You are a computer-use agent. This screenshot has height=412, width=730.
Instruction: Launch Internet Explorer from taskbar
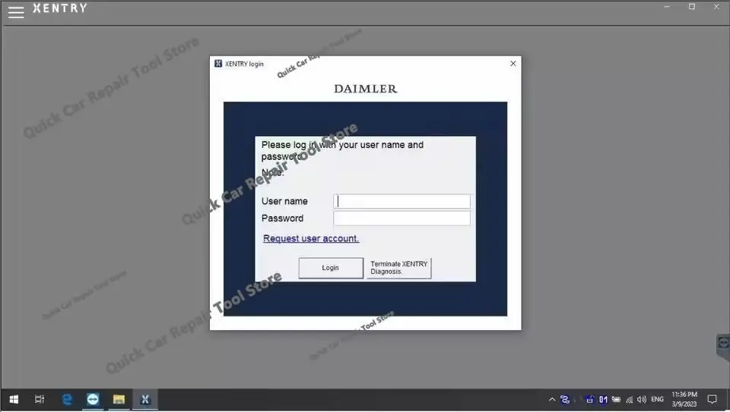click(x=68, y=399)
